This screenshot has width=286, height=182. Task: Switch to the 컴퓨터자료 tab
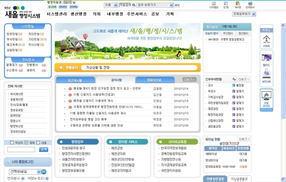pyautogui.click(x=155, y=80)
